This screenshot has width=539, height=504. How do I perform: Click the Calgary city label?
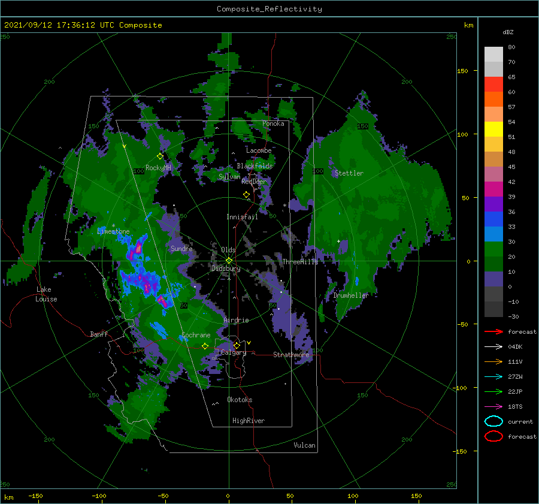[x=234, y=352]
